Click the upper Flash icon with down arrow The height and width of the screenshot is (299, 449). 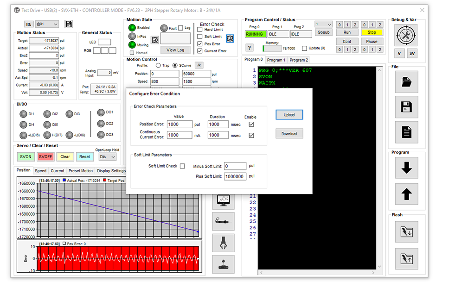coord(406,231)
